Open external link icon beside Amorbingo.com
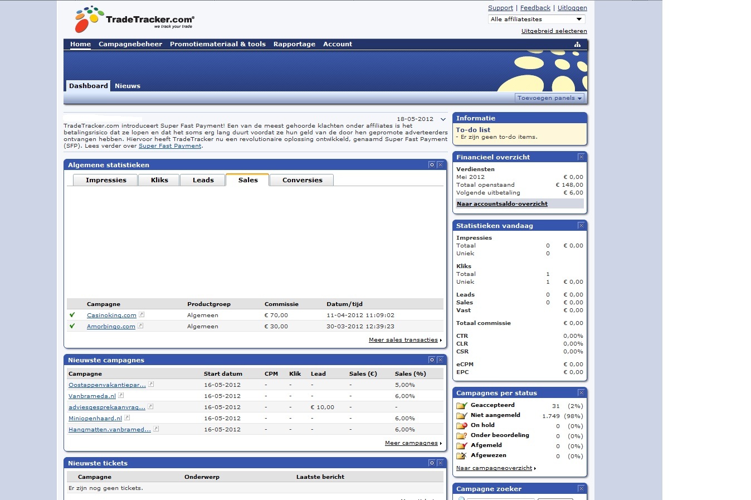The image size is (751, 500). (x=140, y=326)
